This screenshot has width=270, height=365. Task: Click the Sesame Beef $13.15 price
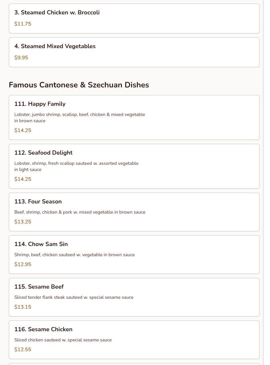click(x=23, y=307)
